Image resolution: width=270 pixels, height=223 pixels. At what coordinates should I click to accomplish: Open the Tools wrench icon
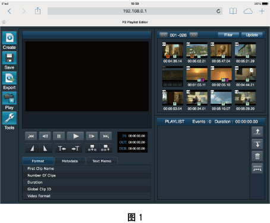[10, 118]
